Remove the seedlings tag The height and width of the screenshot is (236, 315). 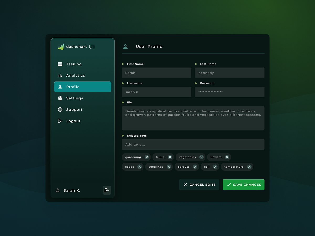(x=169, y=167)
